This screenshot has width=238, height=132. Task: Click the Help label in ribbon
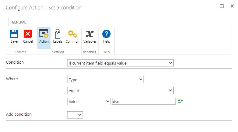click(x=106, y=41)
